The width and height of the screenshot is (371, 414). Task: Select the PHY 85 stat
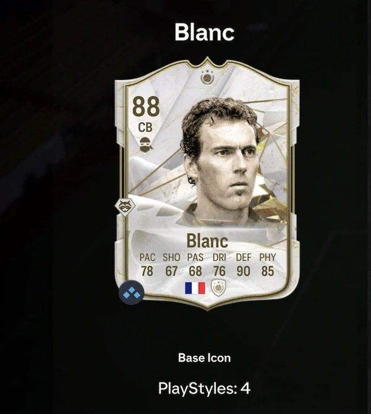268,265
